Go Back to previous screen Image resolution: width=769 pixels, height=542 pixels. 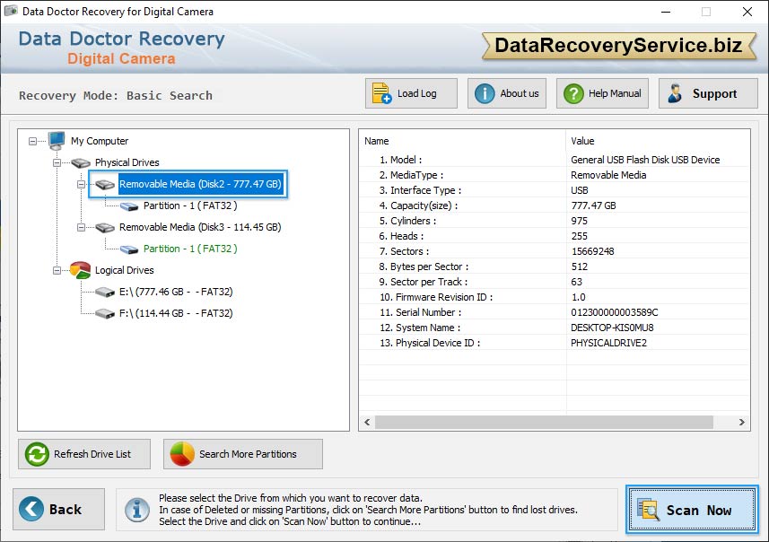pos(59,509)
